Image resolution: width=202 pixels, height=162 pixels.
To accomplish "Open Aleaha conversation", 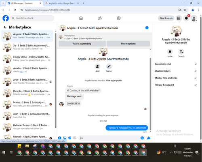I will click(27, 70).
